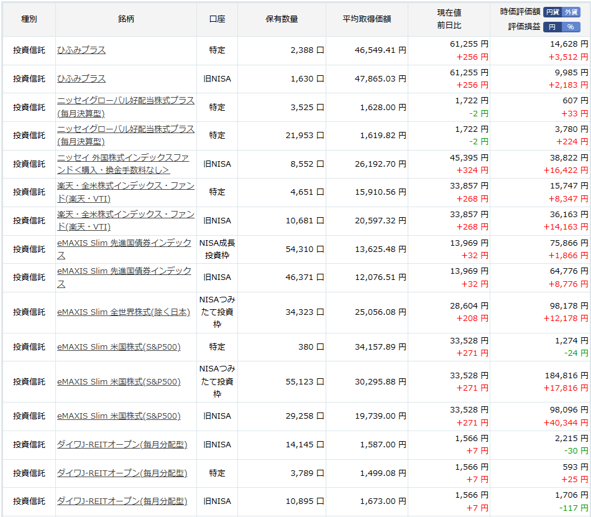Viewport: 591px width, 517px height.
Task: Open ニッセイ 外国株式インデックスファンド link
Action: coord(123,164)
